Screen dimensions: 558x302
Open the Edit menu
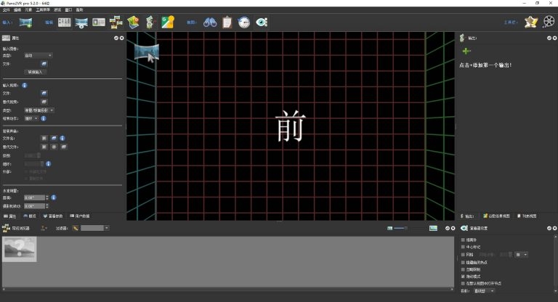pyautogui.click(x=17, y=10)
